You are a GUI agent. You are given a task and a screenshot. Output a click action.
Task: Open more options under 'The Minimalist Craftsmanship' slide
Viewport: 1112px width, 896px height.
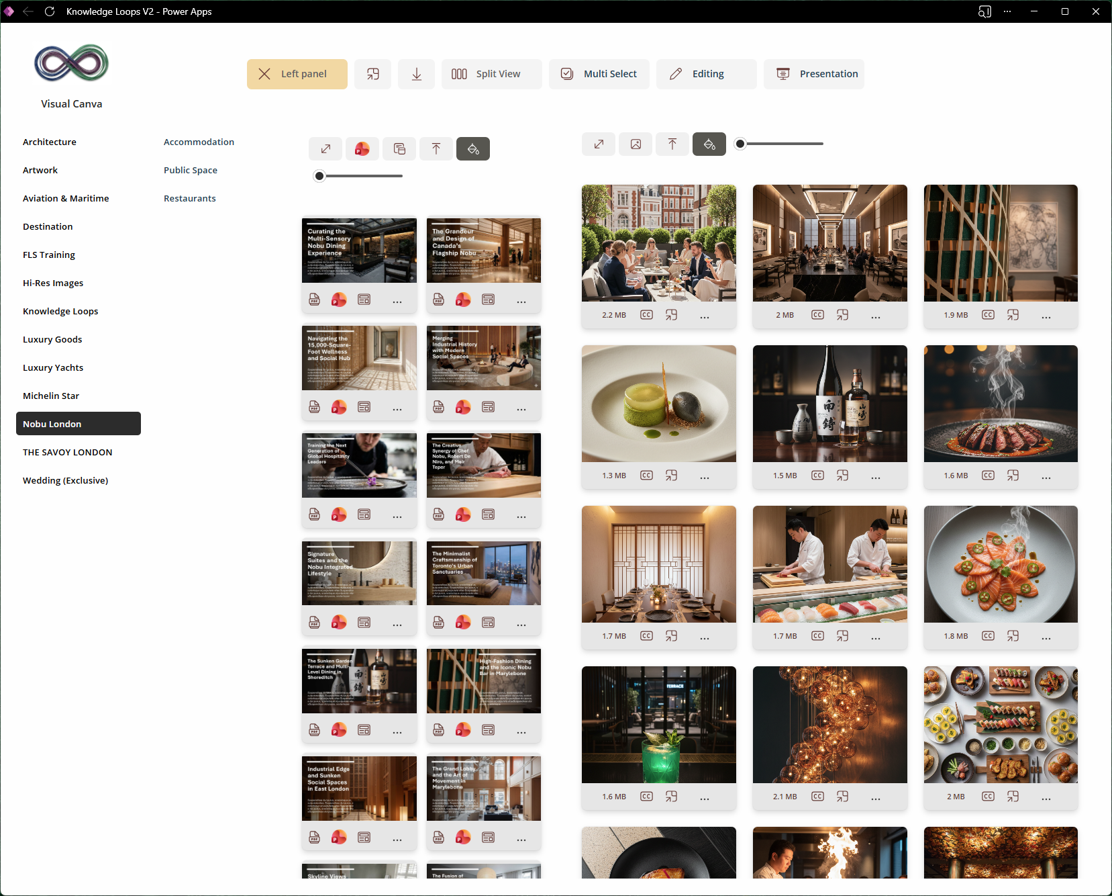tap(521, 625)
